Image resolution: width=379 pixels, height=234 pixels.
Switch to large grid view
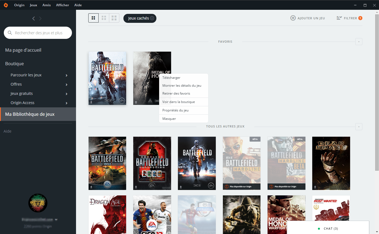(x=93, y=18)
